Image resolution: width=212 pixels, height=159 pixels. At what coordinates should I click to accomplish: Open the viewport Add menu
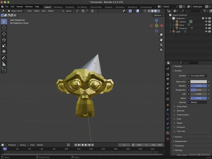pos(44,11)
